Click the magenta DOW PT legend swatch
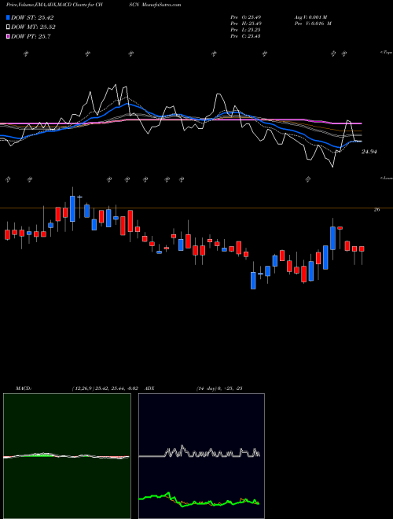Image resolution: width=393 pixels, height=519 pixels. tap(8, 36)
